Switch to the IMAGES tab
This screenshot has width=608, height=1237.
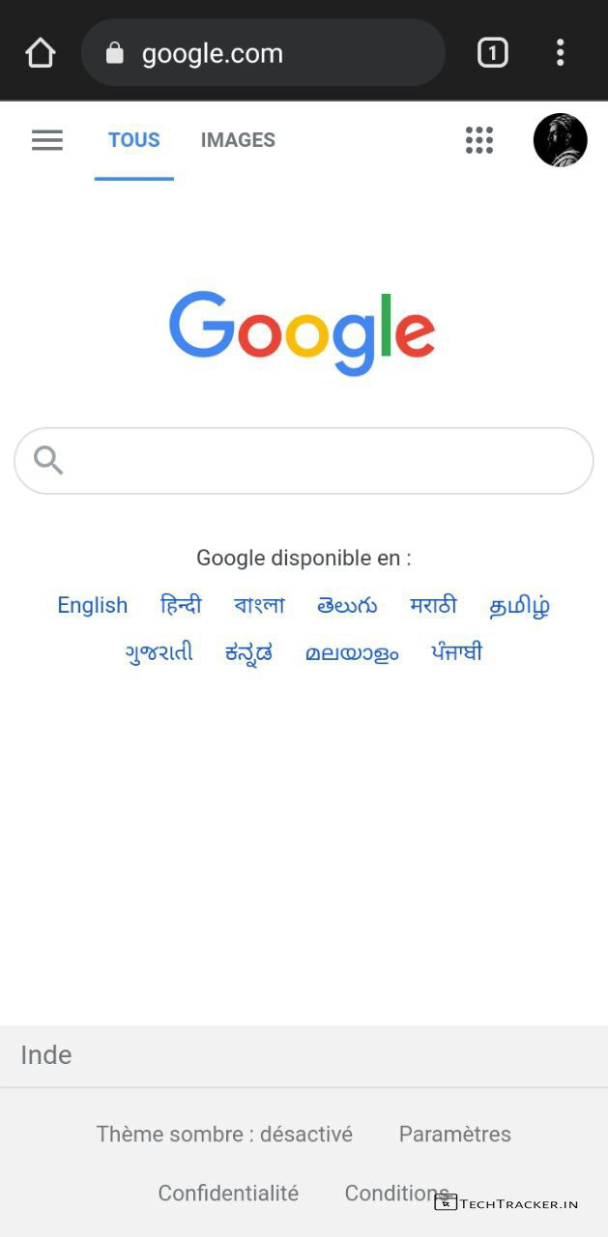pos(238,140)
